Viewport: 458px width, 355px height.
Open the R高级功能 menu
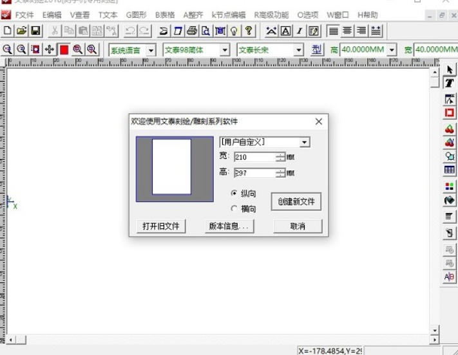[x=271, y=15]
